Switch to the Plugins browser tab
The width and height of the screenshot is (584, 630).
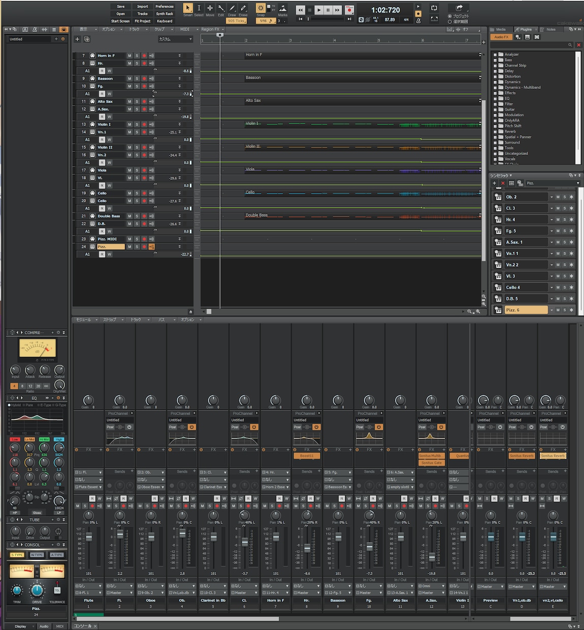tap(524, 29)
